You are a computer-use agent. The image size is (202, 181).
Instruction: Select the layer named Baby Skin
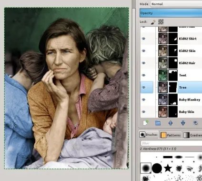pyautogui.click(x=186, y=112)
